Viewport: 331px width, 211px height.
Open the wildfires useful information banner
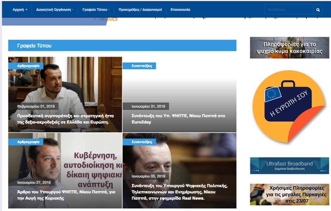(289, 194)
